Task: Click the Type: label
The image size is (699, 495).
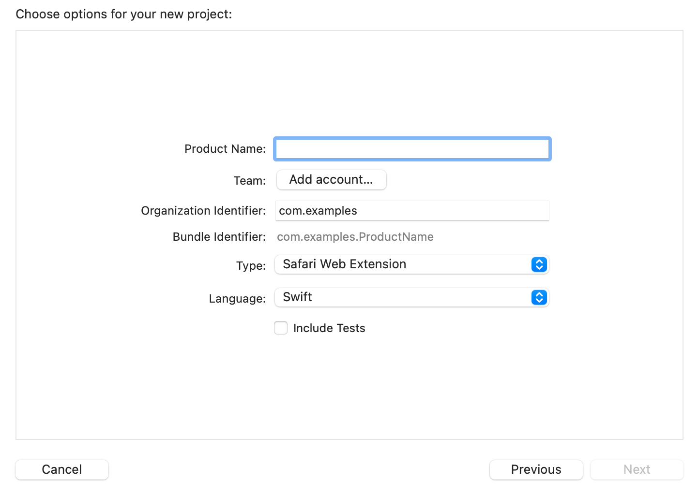Action: click(251, 266)
